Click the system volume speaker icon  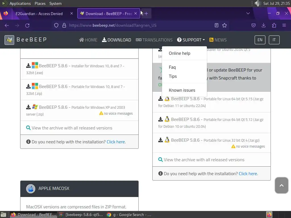(257, 3)
